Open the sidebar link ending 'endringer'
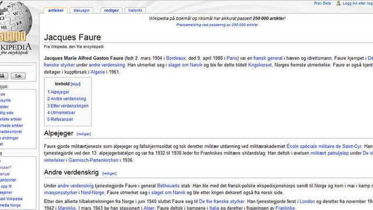The width and height of the screenshot is (373, 210). pos(9,138)
